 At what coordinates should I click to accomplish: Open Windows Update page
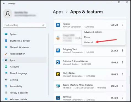click(19, 99)
